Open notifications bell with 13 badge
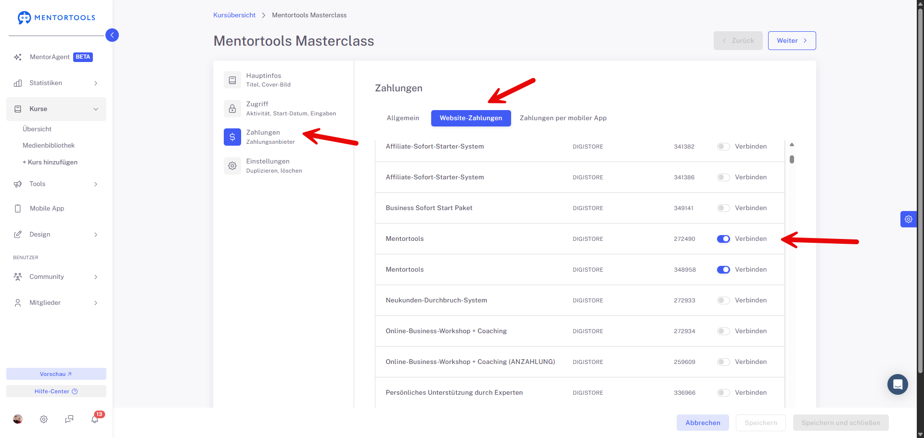This screenshot has height=438, width=924. point(95,419)
